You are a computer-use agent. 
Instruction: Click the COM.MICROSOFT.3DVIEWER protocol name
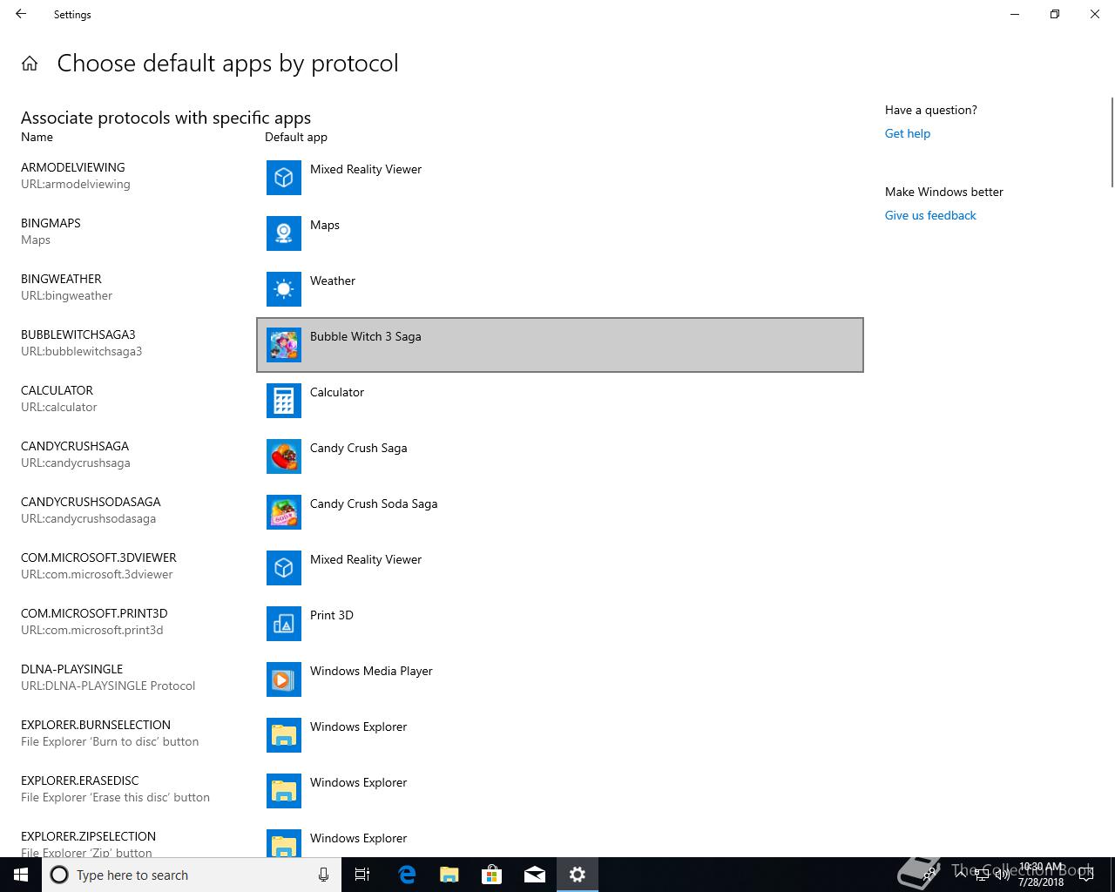coord(98,557)
